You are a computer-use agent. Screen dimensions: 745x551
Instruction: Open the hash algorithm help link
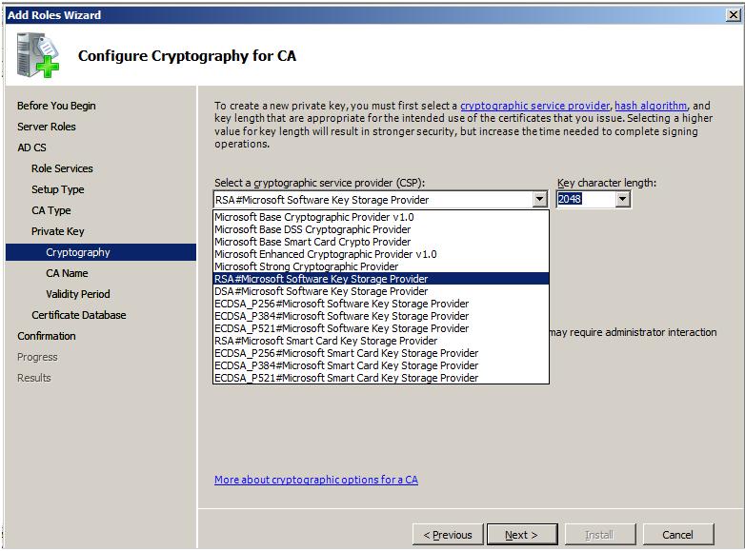[651, 106]
